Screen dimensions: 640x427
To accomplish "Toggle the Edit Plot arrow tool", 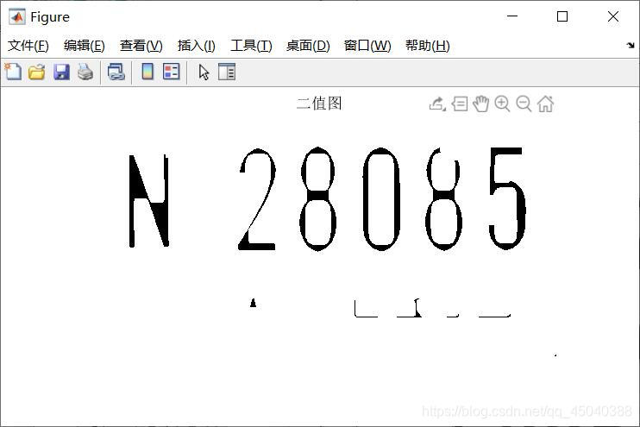I will point(204,72).
